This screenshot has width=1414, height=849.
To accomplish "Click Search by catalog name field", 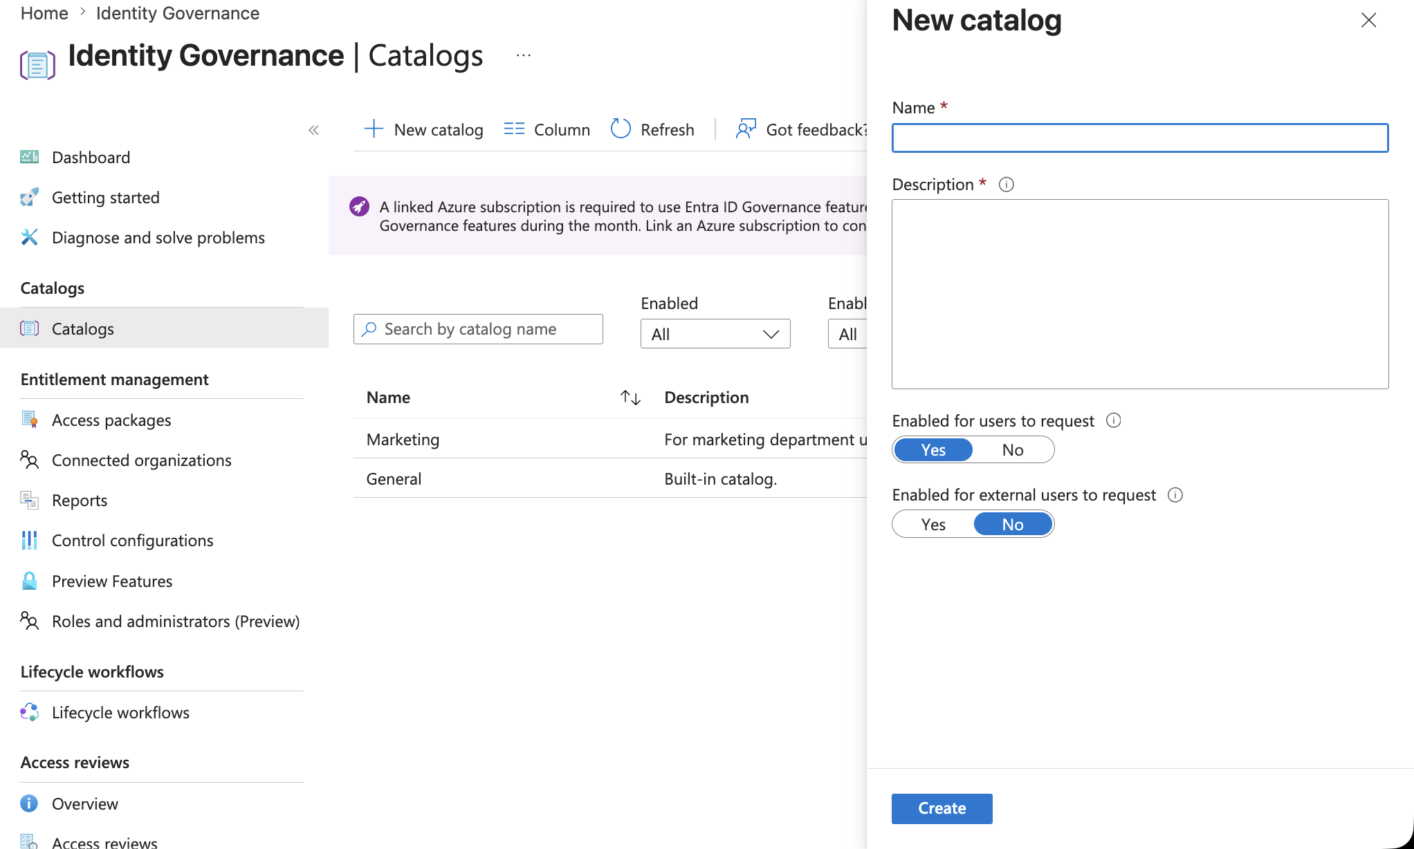I will coord(478,329).
